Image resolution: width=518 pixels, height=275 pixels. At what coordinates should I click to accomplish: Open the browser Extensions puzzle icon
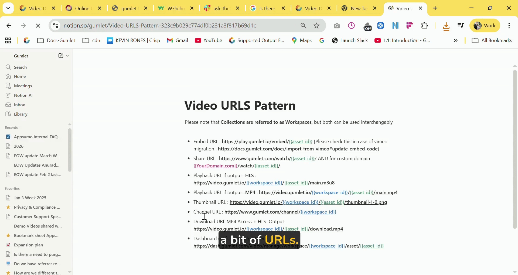pos(424,26)
